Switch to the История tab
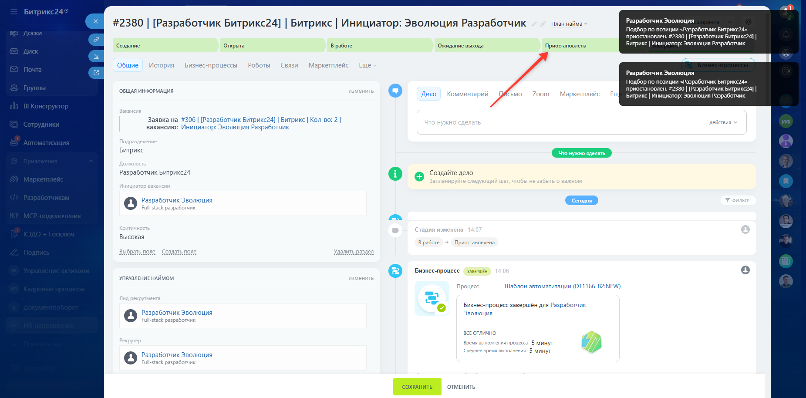Screen dimensions: 806x398 pos(162,65)
